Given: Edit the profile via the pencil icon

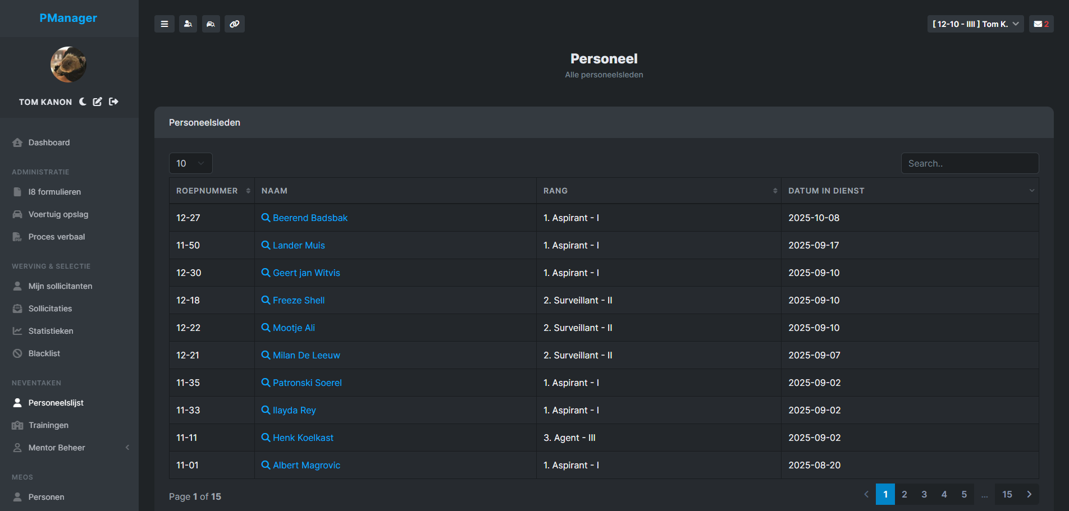Looking at the screenshot, I should point(97,102).
